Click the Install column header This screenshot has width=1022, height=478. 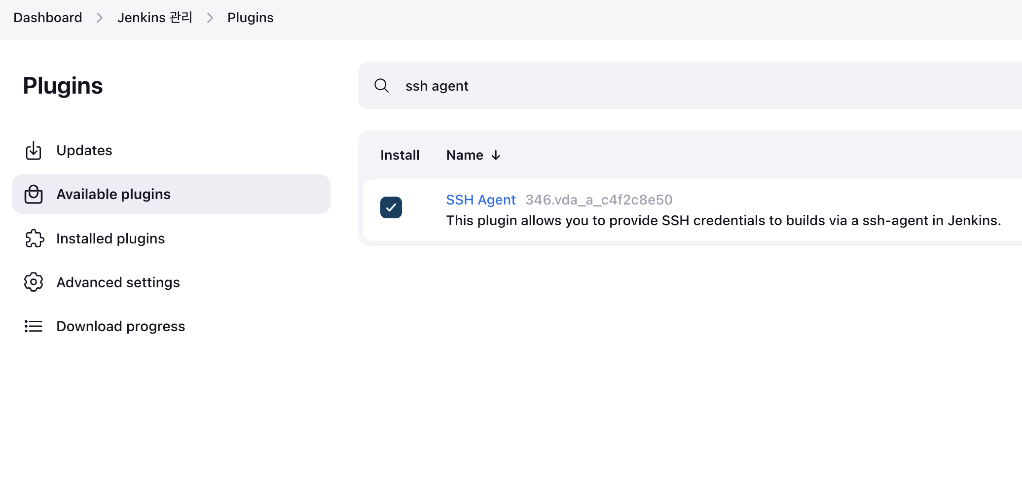[400, 155]
